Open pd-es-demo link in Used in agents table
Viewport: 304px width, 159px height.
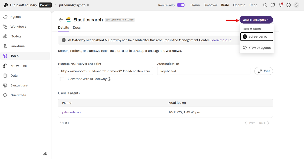click(x=71, y=112)
